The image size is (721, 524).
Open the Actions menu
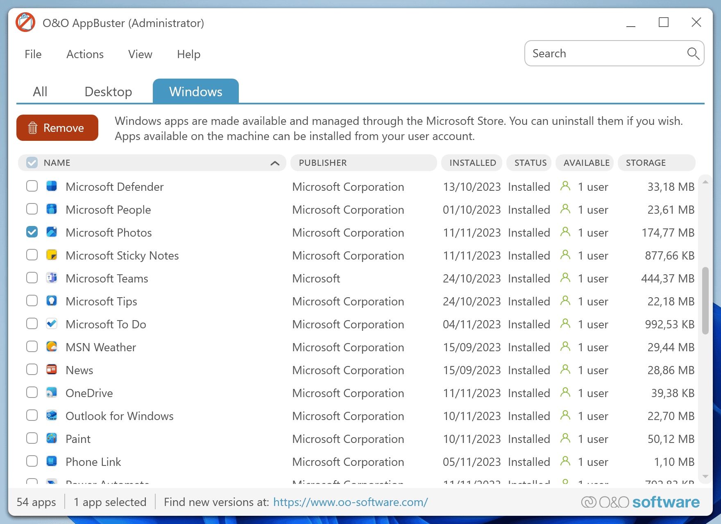(x=85, y=54)
